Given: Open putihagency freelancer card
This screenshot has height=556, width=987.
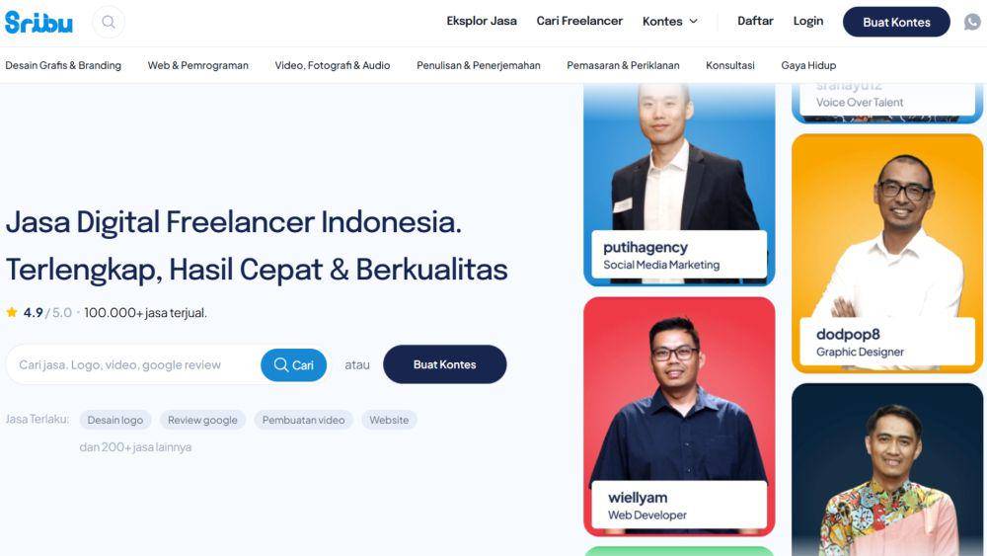Looking at the screenshot, I should pyautogui.click(x=679, y=184).
